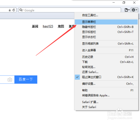Open the gear settings menu
The image size is (140, 123).
point(134,10)
